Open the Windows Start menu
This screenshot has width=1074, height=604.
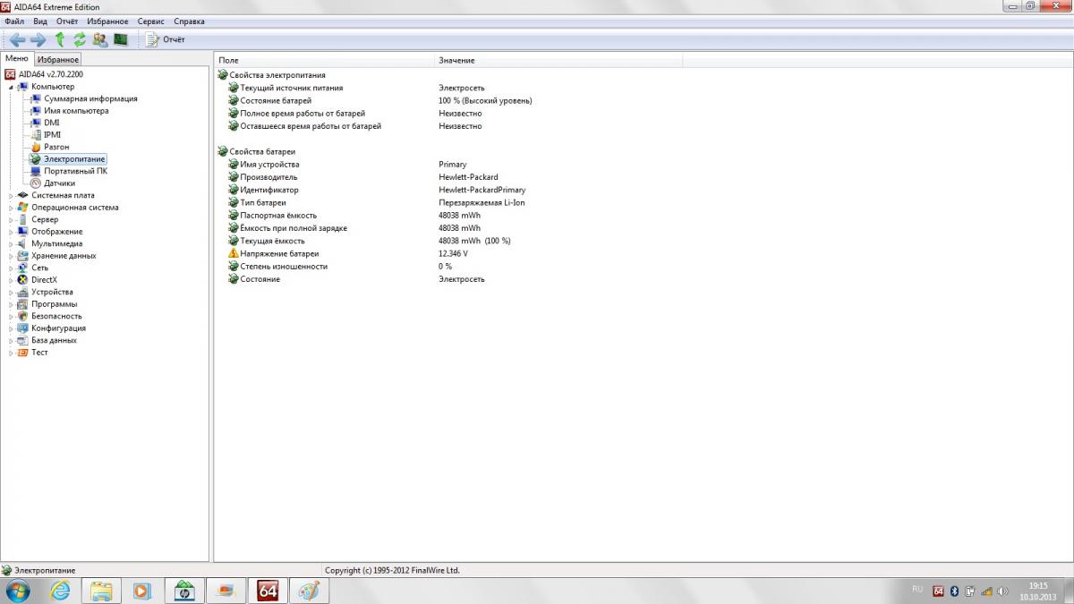[17, 591]
